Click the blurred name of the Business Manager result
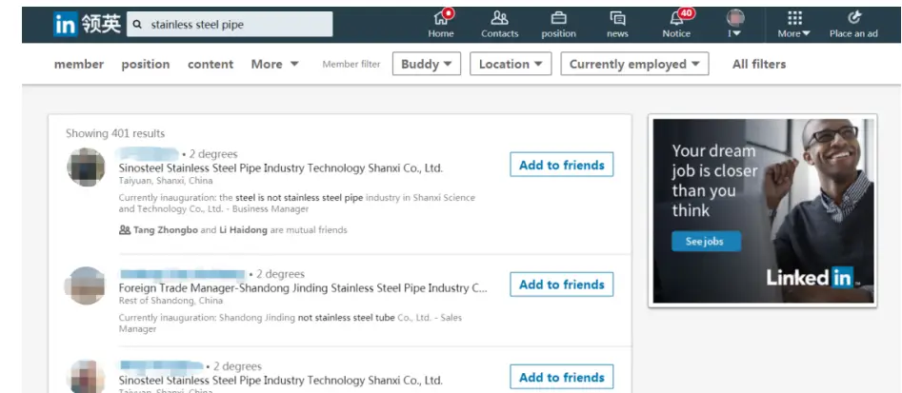Screen dimensions: 902x393 (x=148, y=153)
